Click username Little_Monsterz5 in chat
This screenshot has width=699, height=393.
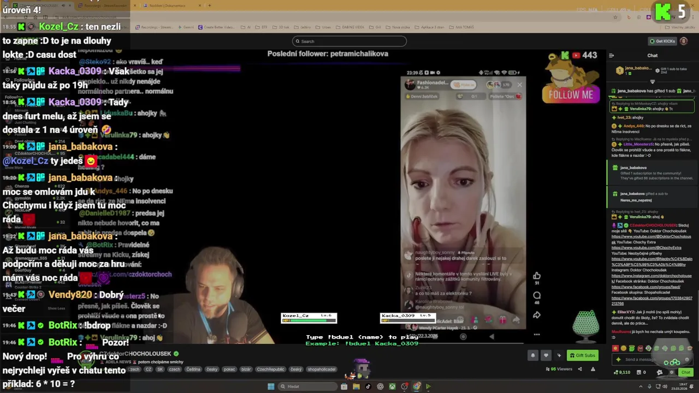638,145
